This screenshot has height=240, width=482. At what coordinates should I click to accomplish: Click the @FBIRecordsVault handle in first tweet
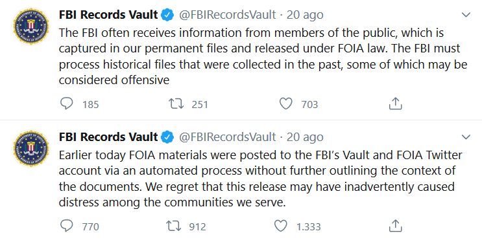[x=228, y=15]
